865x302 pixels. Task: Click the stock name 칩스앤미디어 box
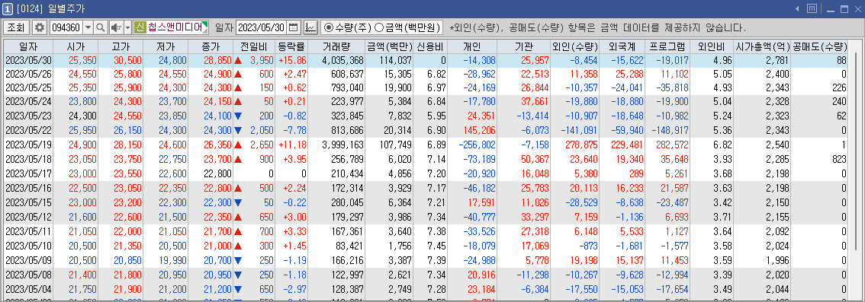click(x=172, y=27)
